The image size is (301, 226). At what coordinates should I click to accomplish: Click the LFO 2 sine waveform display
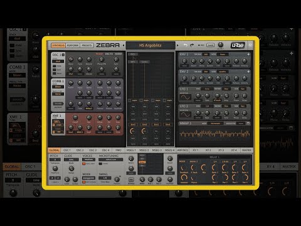click(x=185, y=114)
